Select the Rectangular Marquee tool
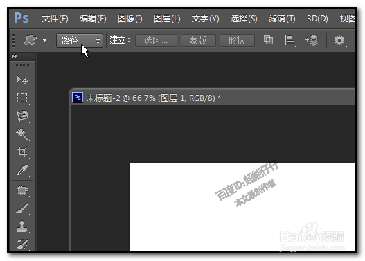This screenshot has width=365, height=261. tap(22, 98)
